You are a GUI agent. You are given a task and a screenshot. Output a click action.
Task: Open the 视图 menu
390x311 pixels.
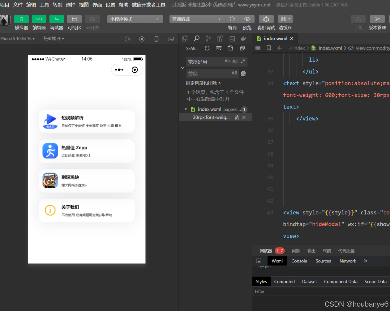[84, 5]
